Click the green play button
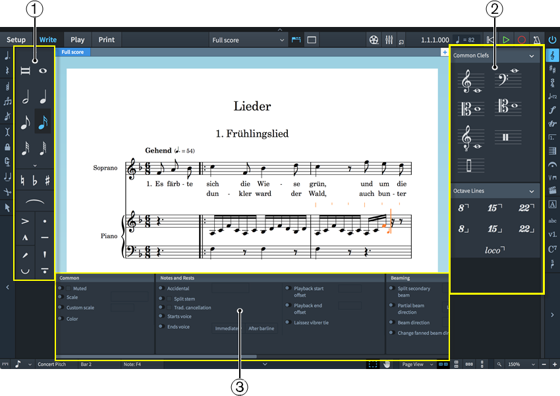 [x=505, y=40]
